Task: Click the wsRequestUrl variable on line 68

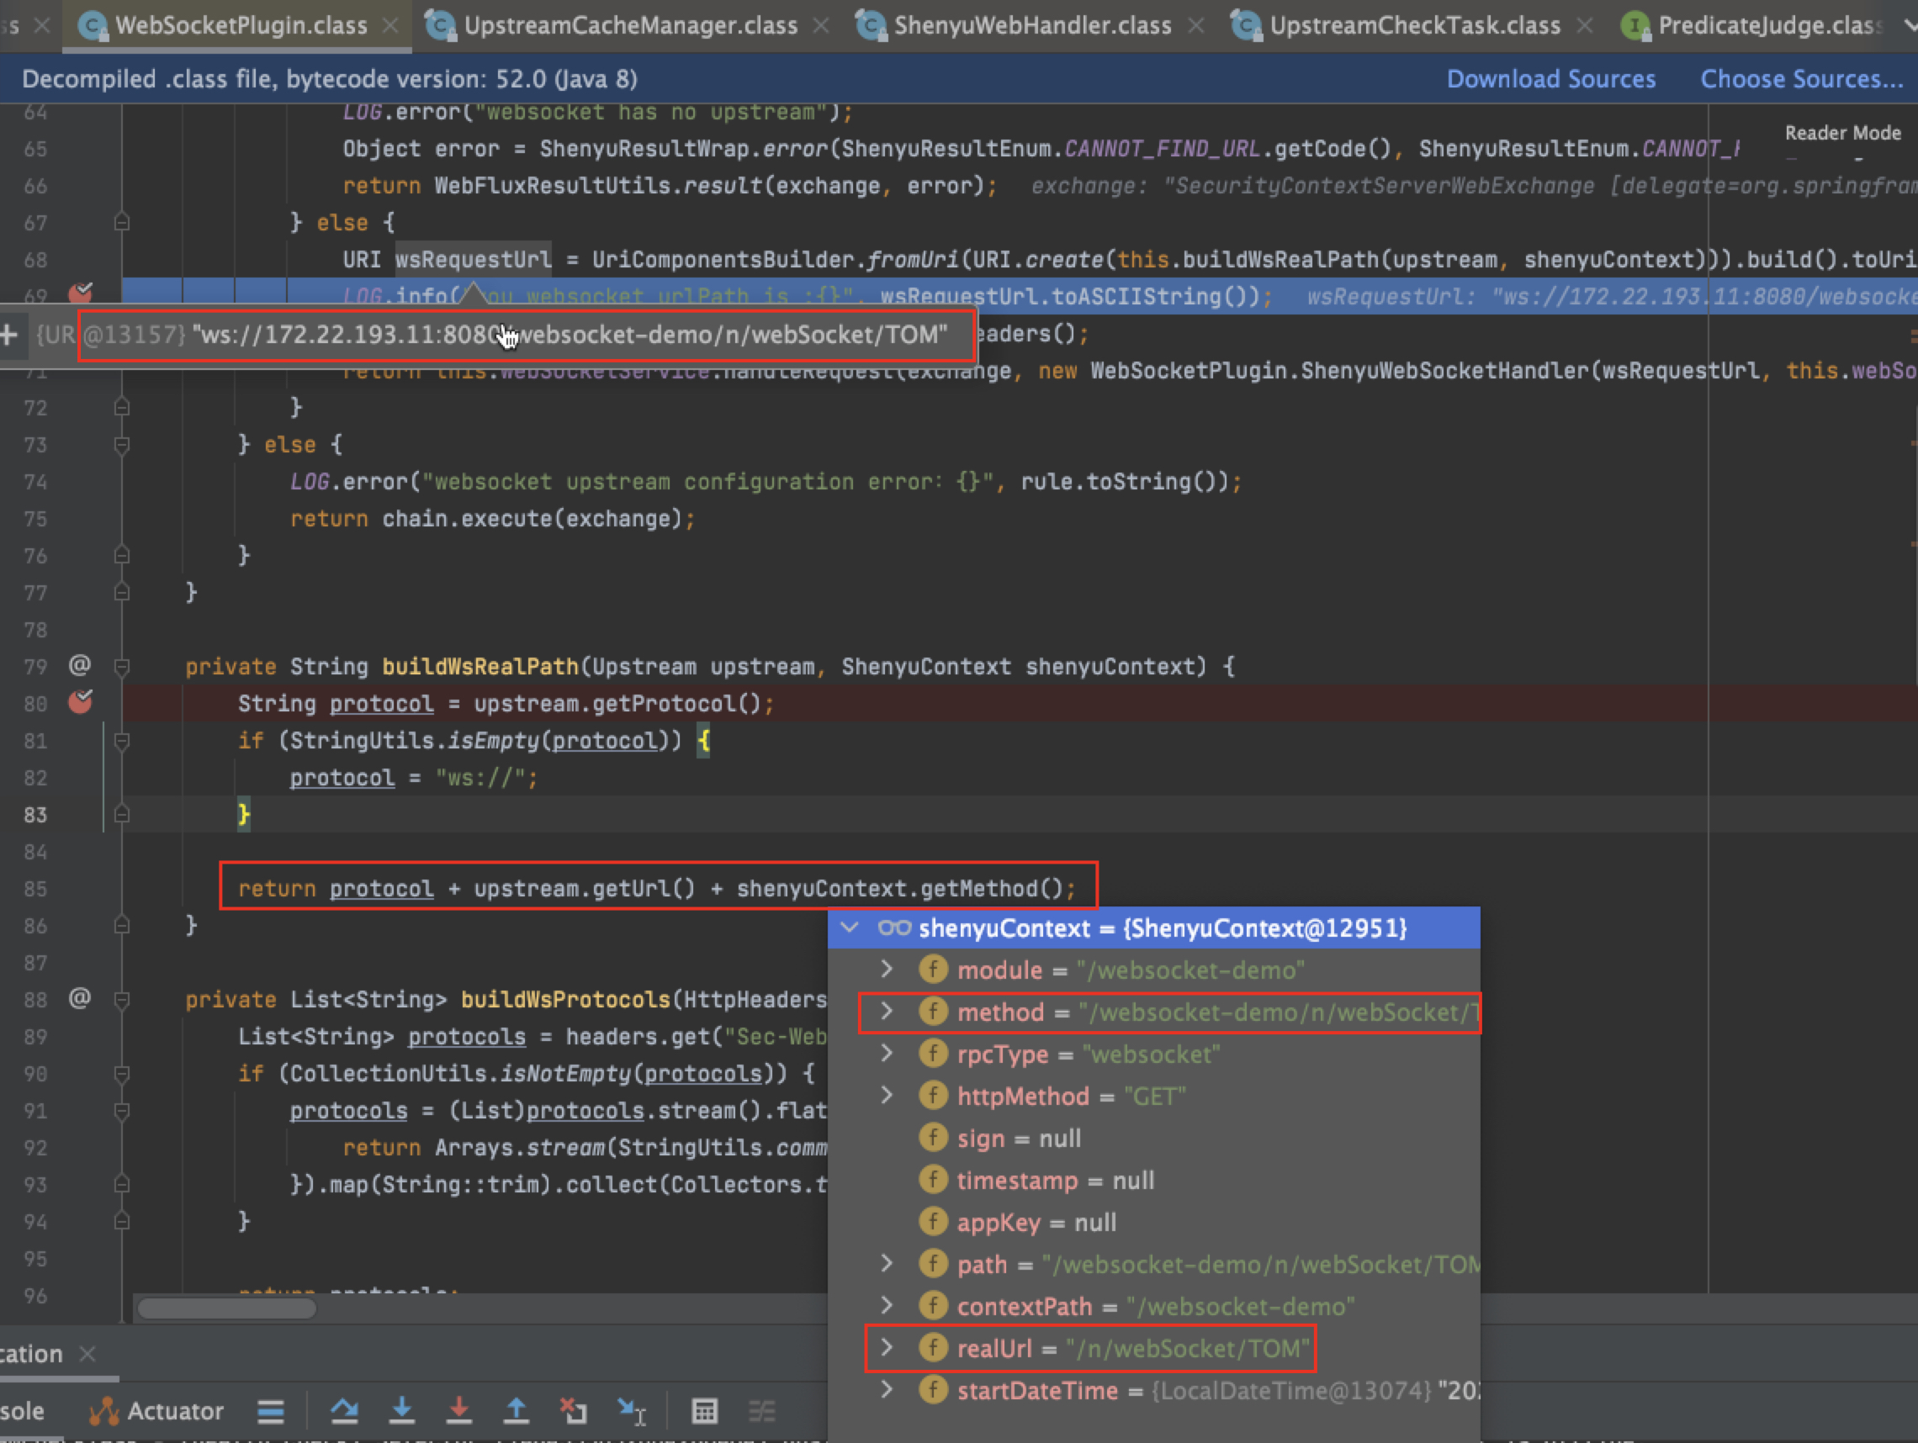Action: coord(474,259)
